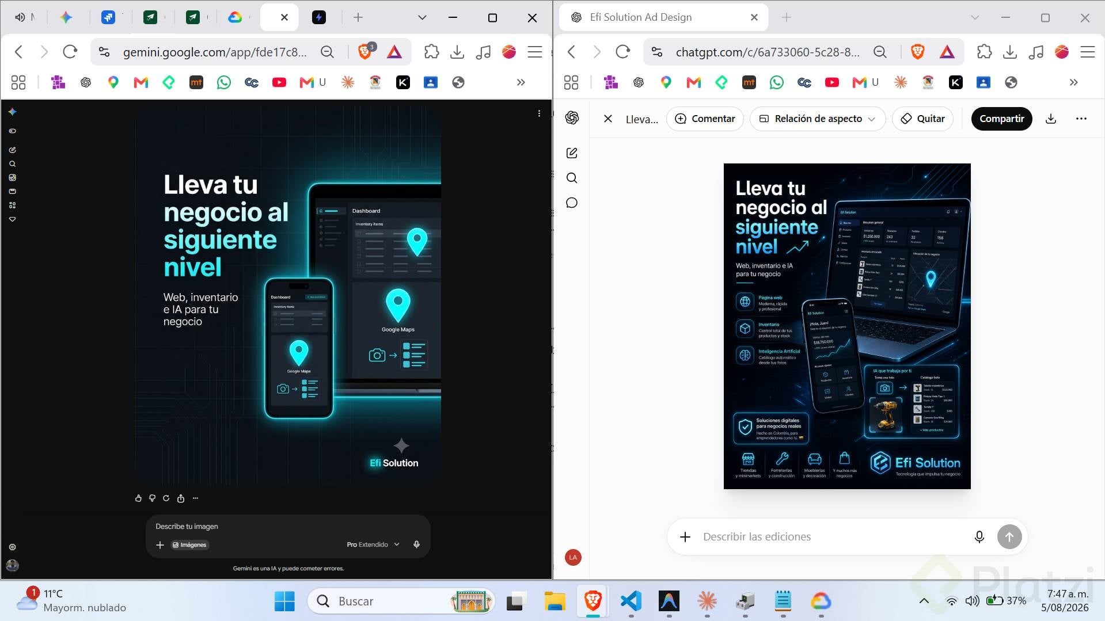The width and height of the screenshot is (1105, 621).
Task: Click the Gemini microphone input icon
Action: point(417,544)
